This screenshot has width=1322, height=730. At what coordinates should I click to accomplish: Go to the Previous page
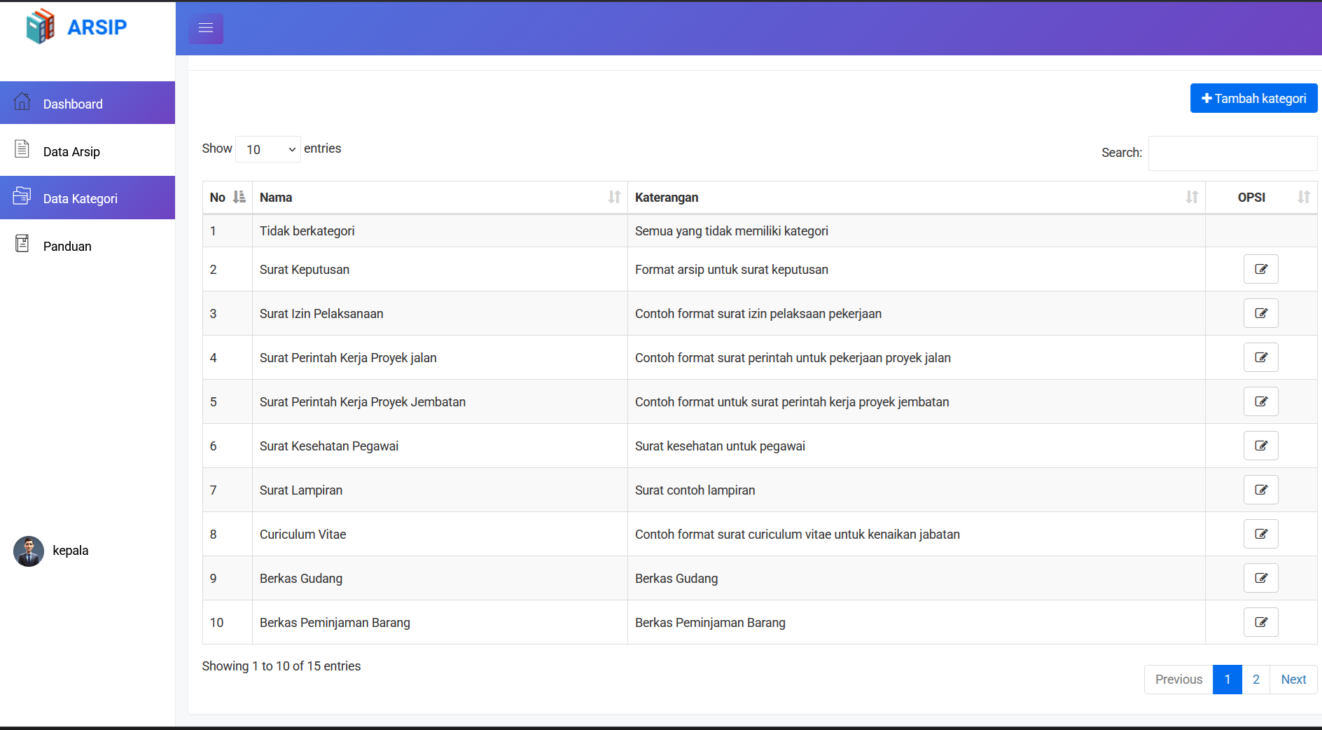(1178, 680)
